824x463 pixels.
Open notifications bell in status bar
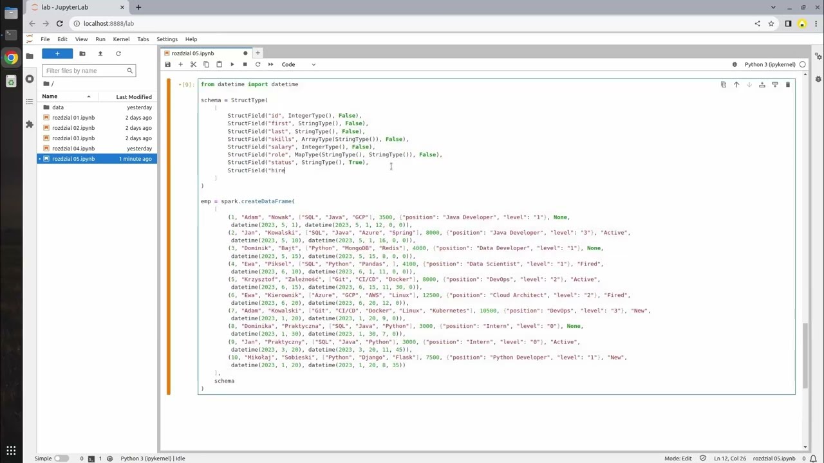click(x=814, y=458)
